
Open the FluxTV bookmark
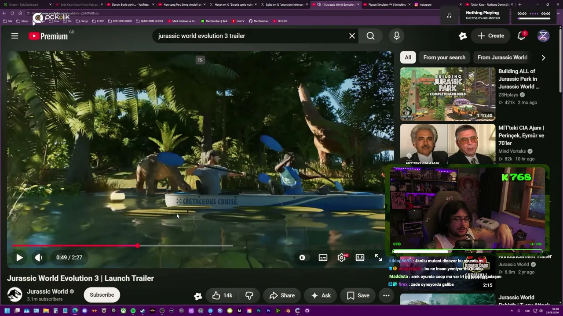238,21
